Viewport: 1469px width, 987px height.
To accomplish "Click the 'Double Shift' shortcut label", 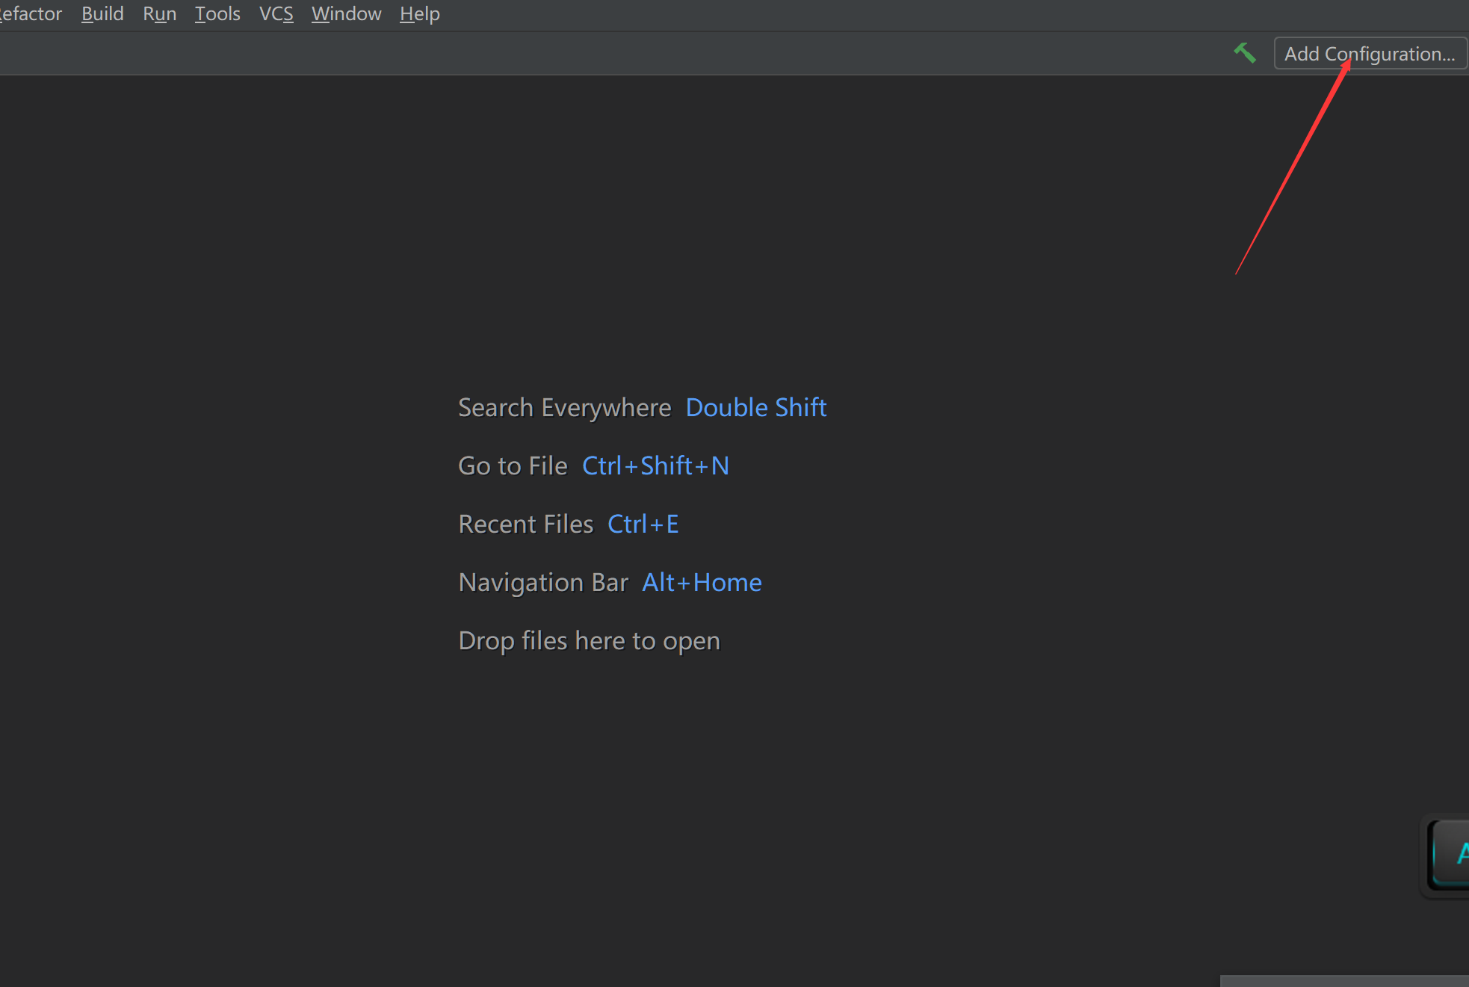I will [755, 408].
